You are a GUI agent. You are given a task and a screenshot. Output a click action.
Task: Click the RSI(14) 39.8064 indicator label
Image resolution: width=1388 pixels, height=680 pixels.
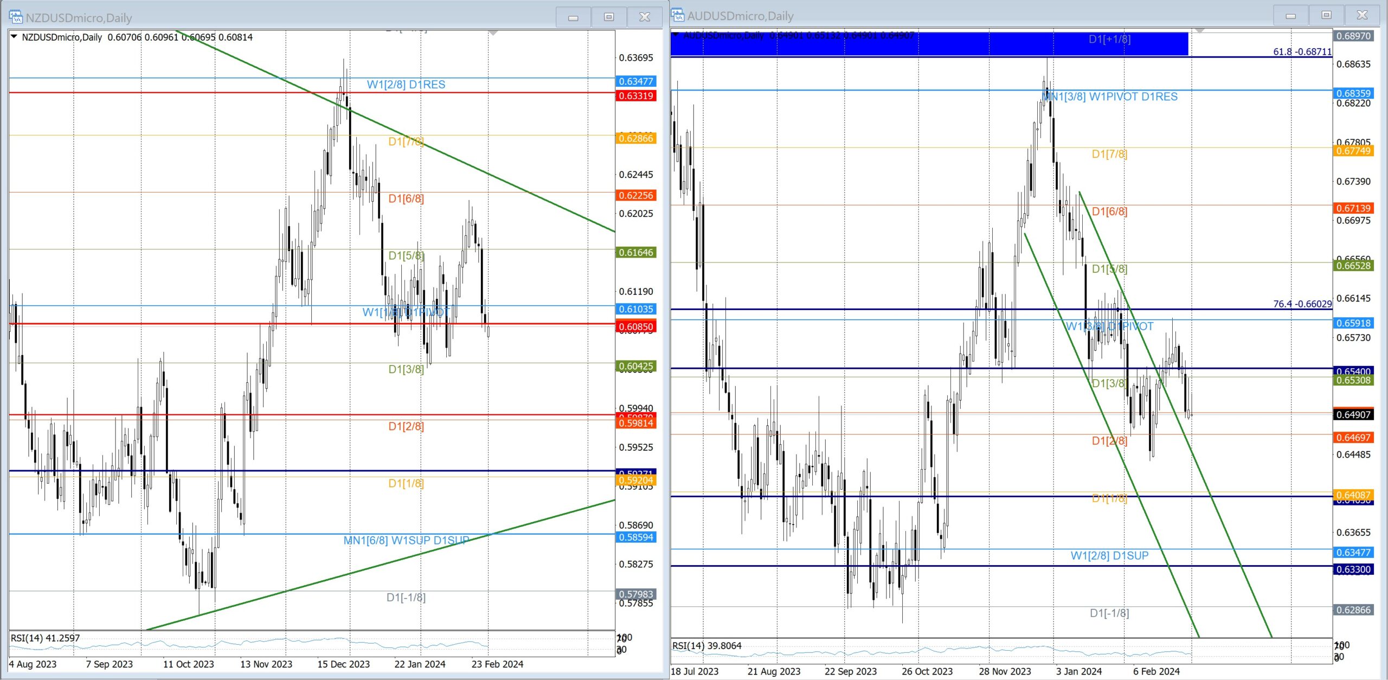tap(706, 646)
